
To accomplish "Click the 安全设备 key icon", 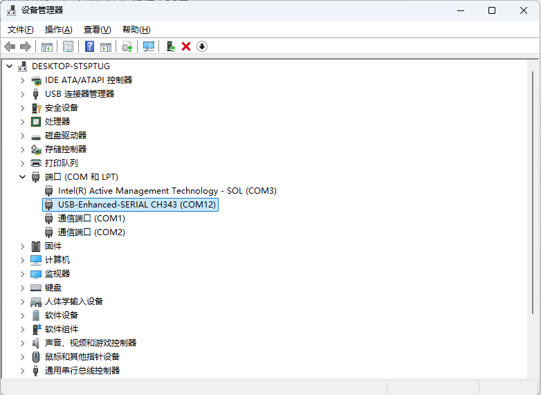I will click(36, 108).
